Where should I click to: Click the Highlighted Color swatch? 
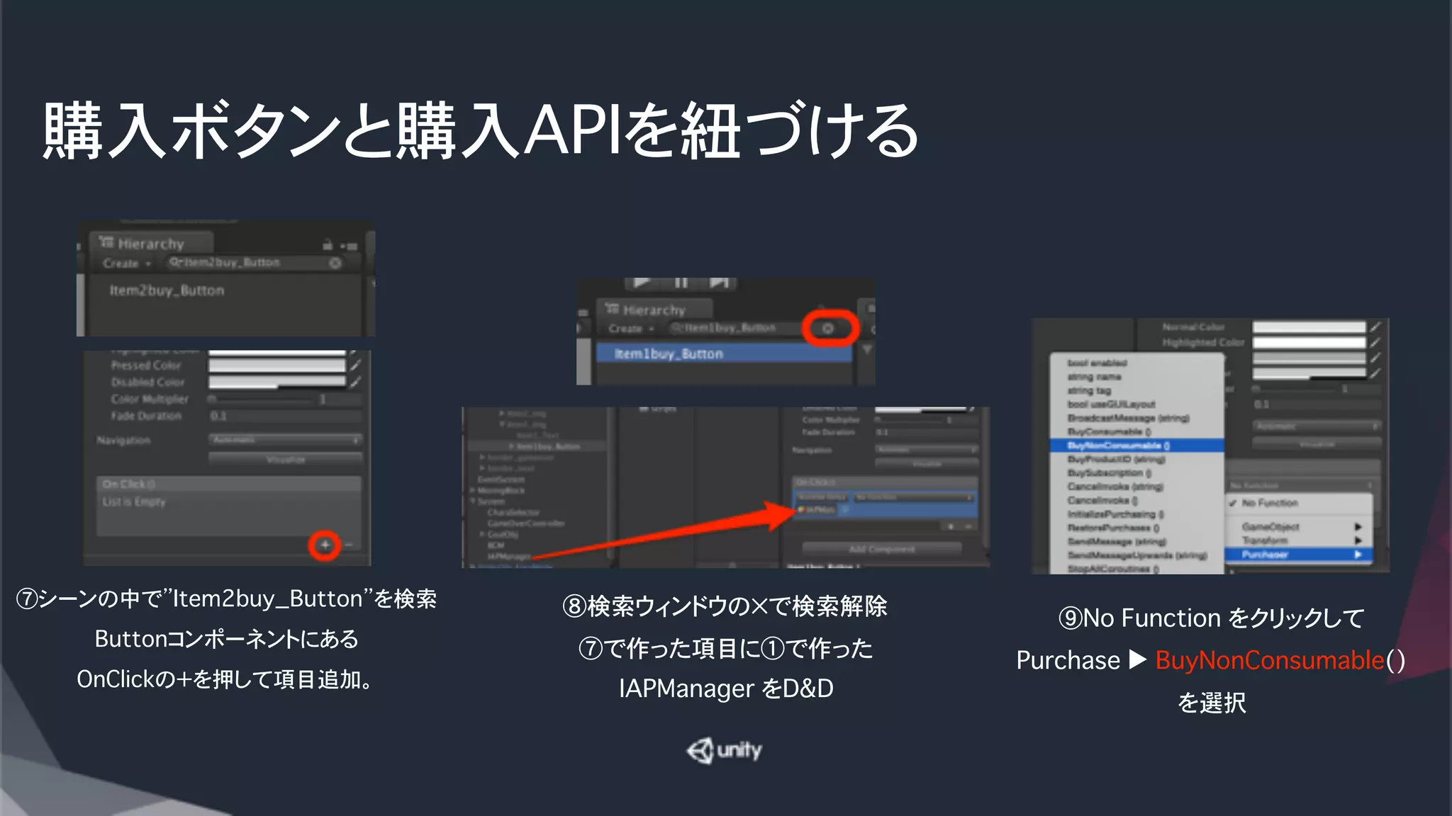point(1309,343)
